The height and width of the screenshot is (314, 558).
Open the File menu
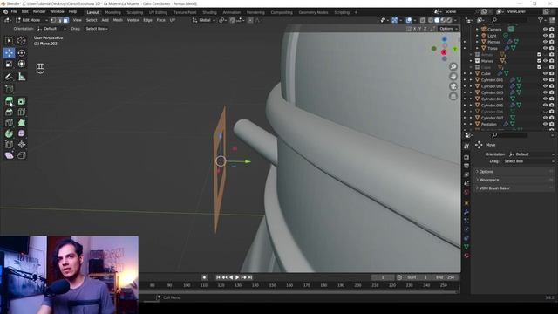(14, 11)
